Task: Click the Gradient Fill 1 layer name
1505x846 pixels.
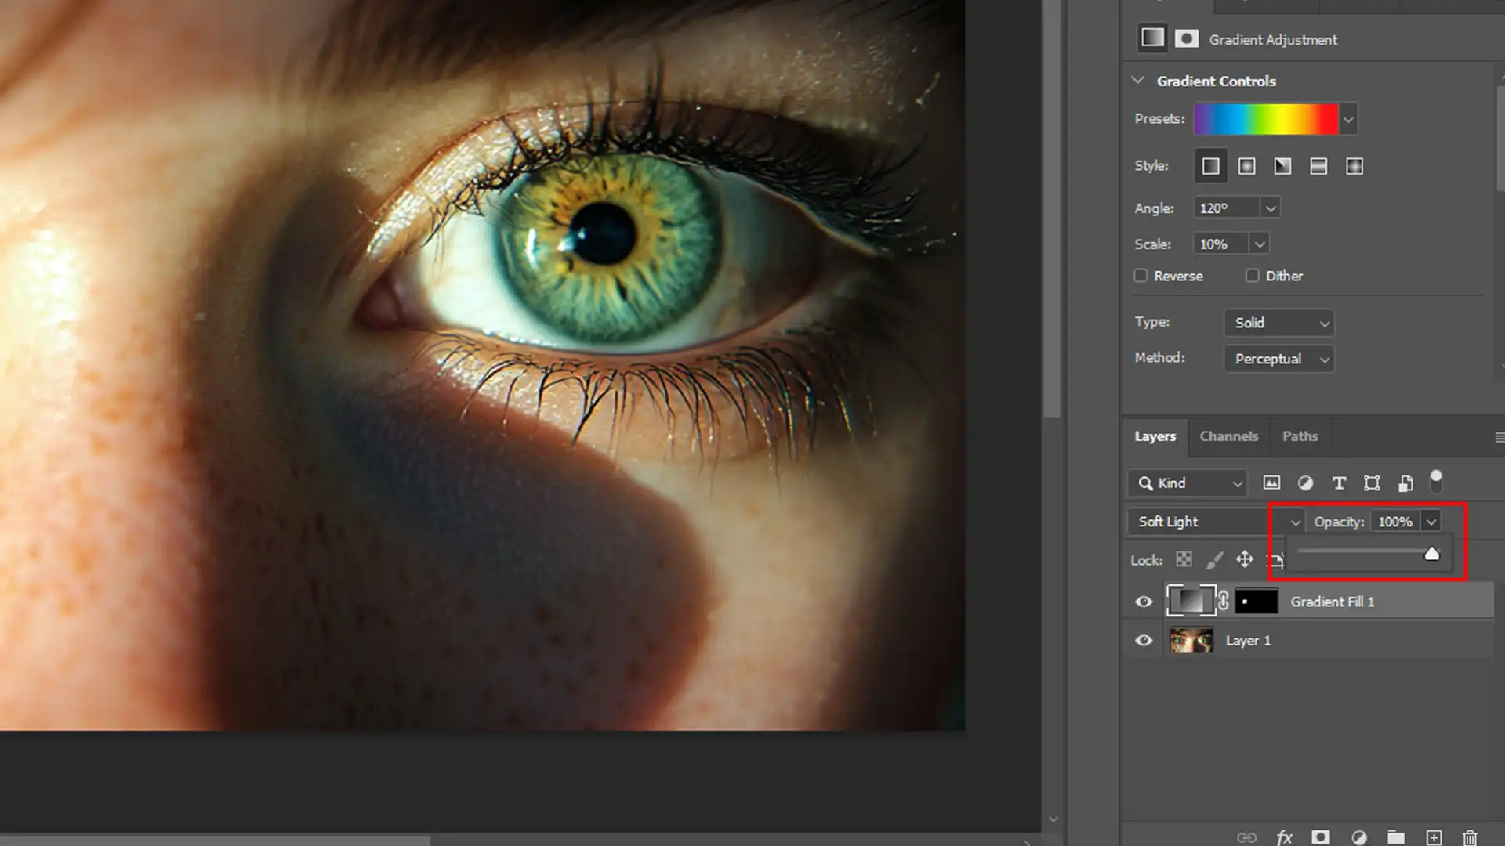Action: coord(1332,602)
